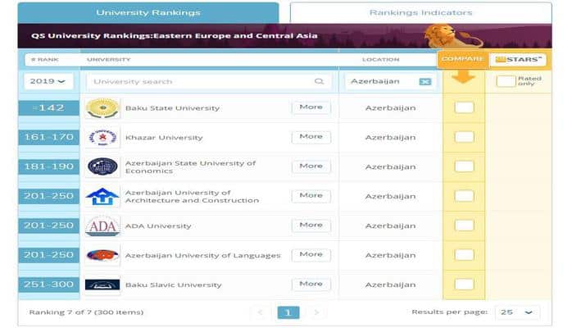This screenshot has height=328, width=572.
Task: Open the 2019 year dropdown
Action: point(49,81)
